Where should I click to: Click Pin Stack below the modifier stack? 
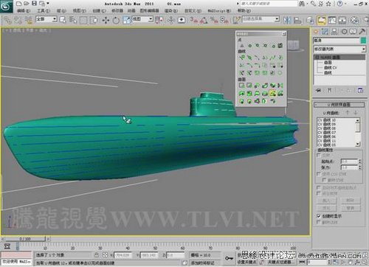(x=319, y=90)
